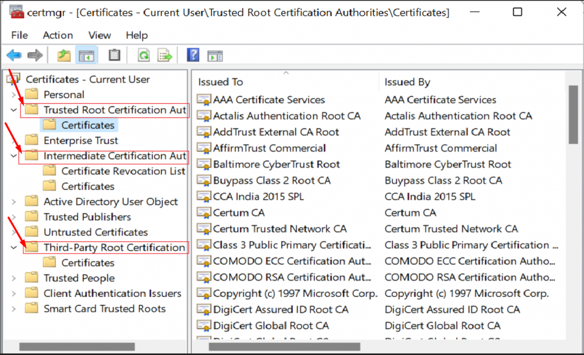Viewport: 584px width, 355px height.
Task: Select the Baltimore CyberTrust Root certificate icon
Action: [204, 165]
